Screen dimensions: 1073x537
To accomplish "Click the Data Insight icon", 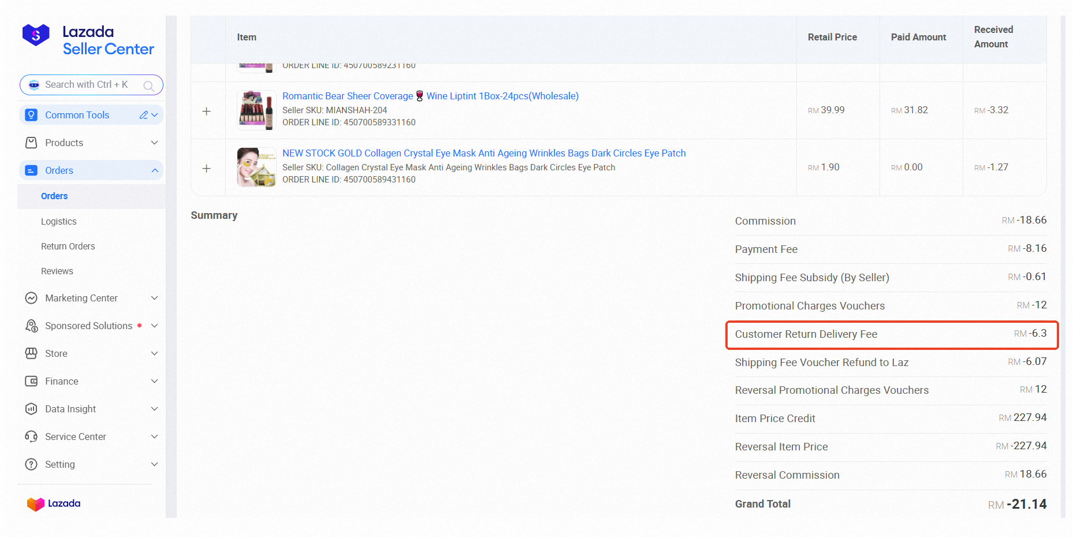I will [31, 409].
